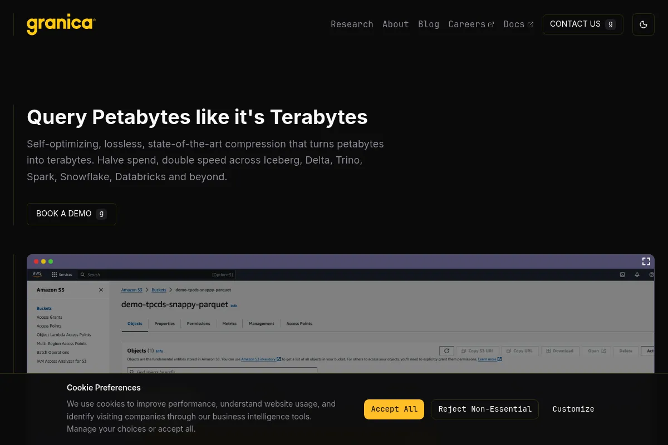Image resolution: width=668 pixels, height=445 pixels.
Task: Expand the demo video to fullscreen
Action: point(646,261)
